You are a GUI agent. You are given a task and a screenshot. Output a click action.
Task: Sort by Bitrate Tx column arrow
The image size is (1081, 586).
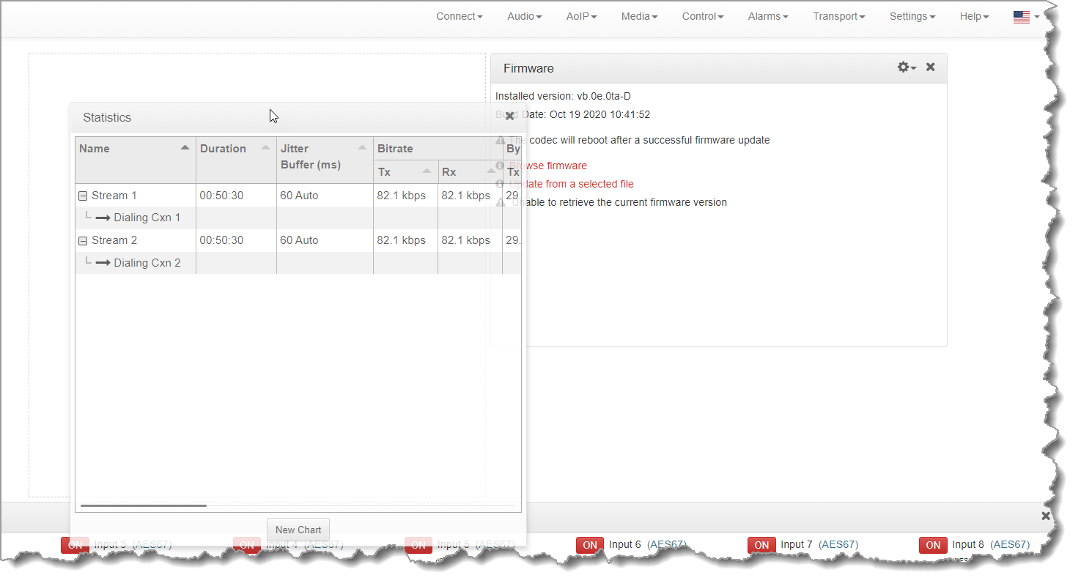[427, 171]
